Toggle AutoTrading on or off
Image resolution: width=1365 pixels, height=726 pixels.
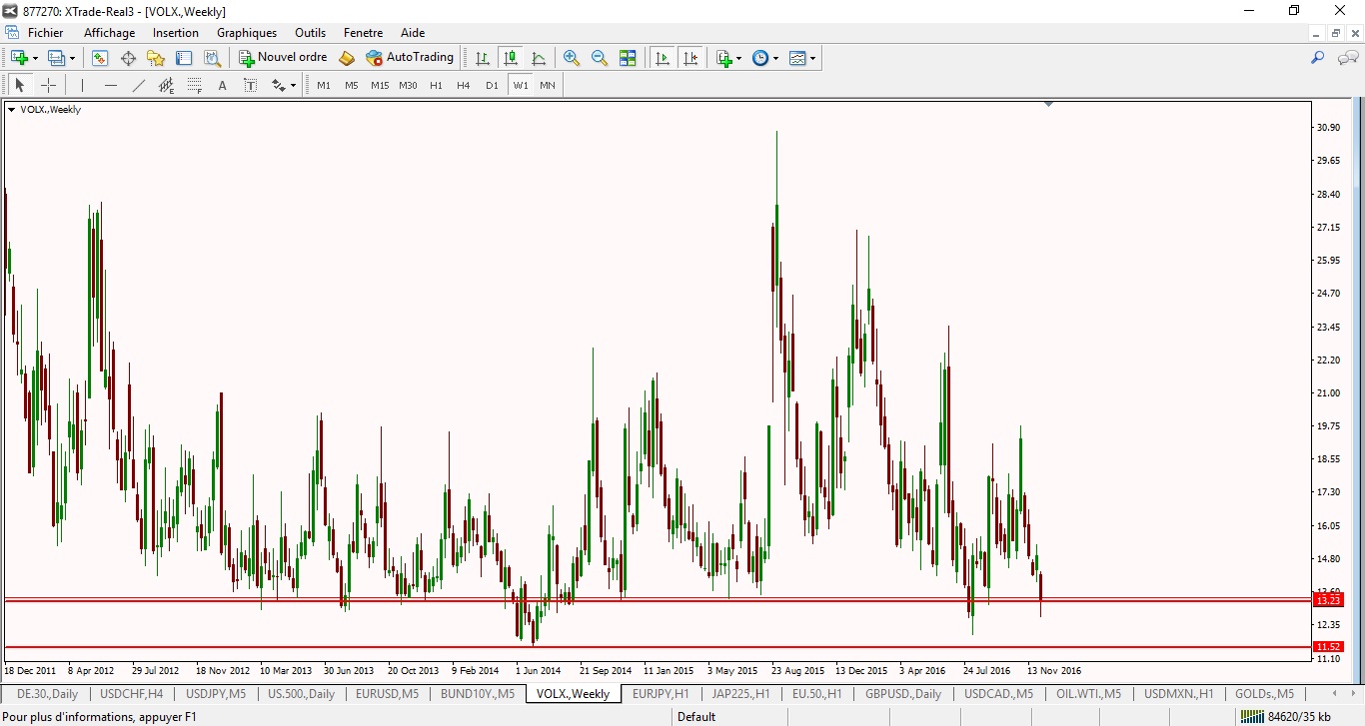(x=410, y=58)
